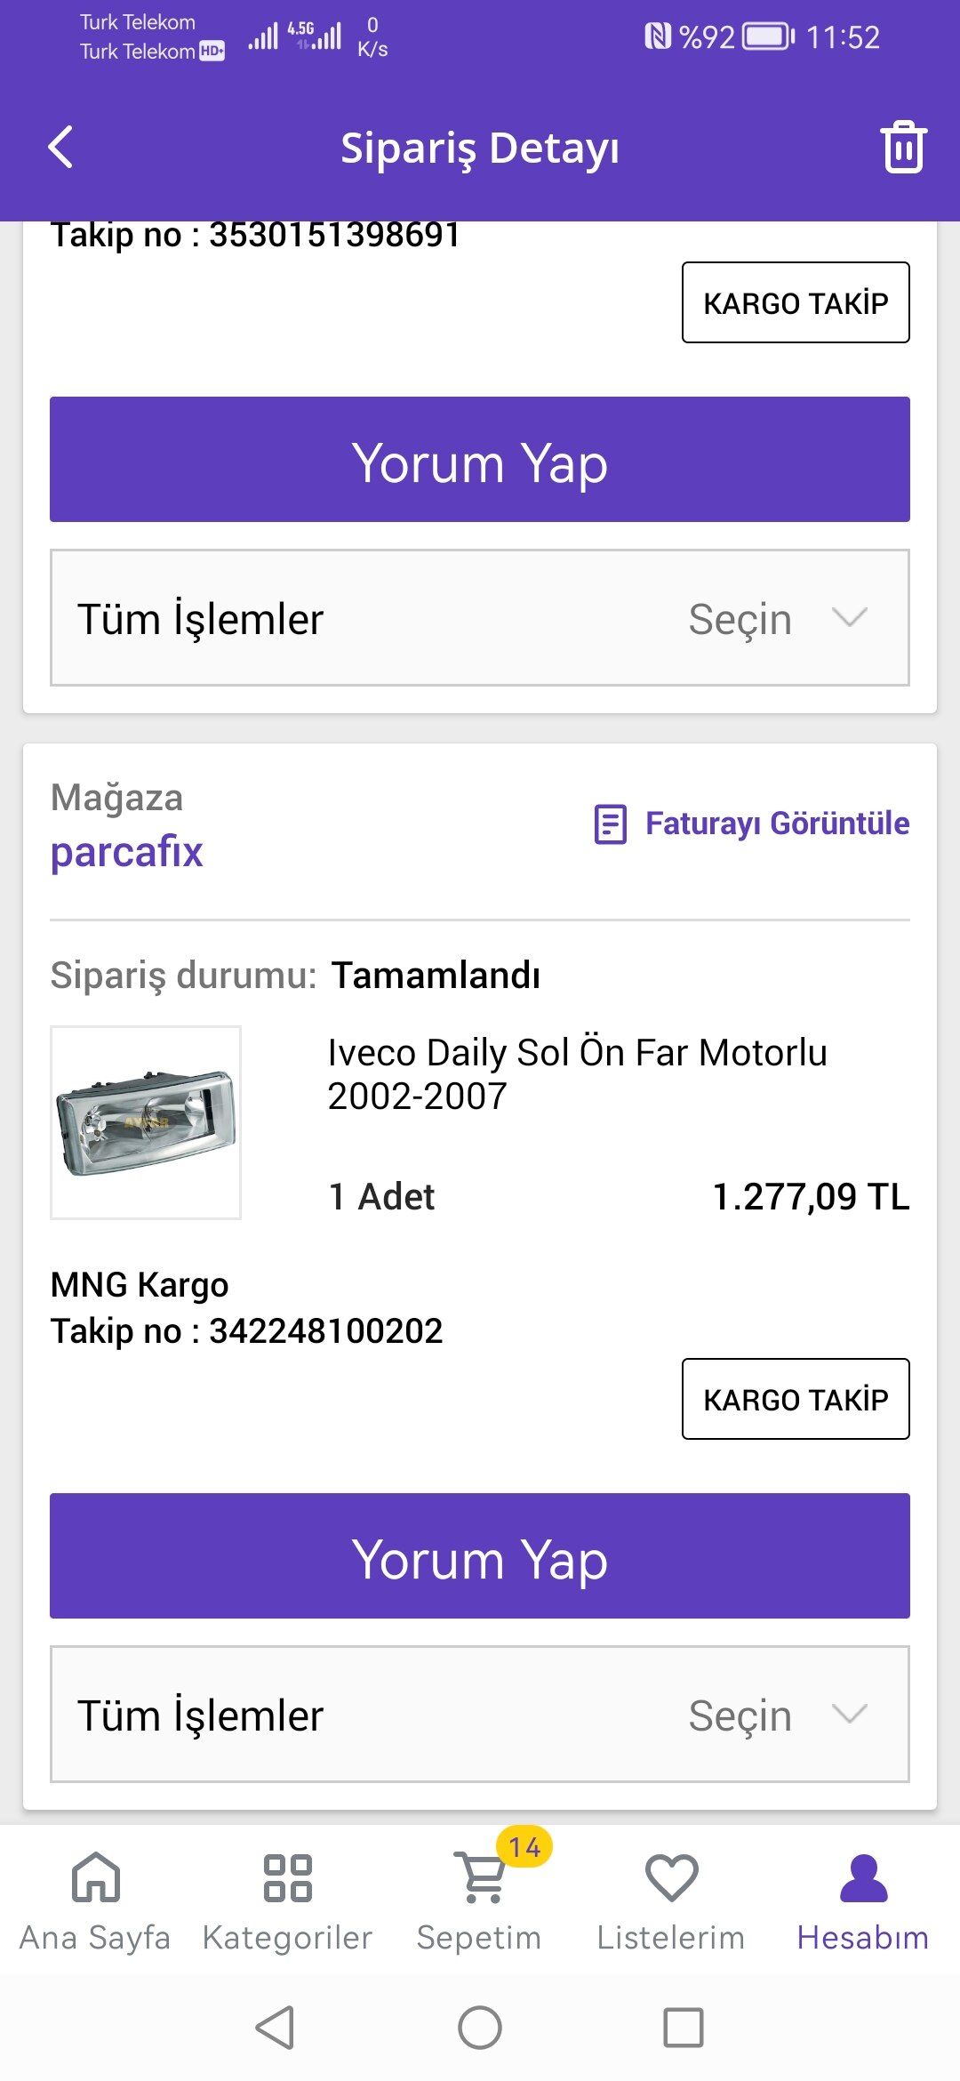The width and height of the screenshot is (960, 2081).
Task: Open Android recent apps square button
Action: (683, 2028)
